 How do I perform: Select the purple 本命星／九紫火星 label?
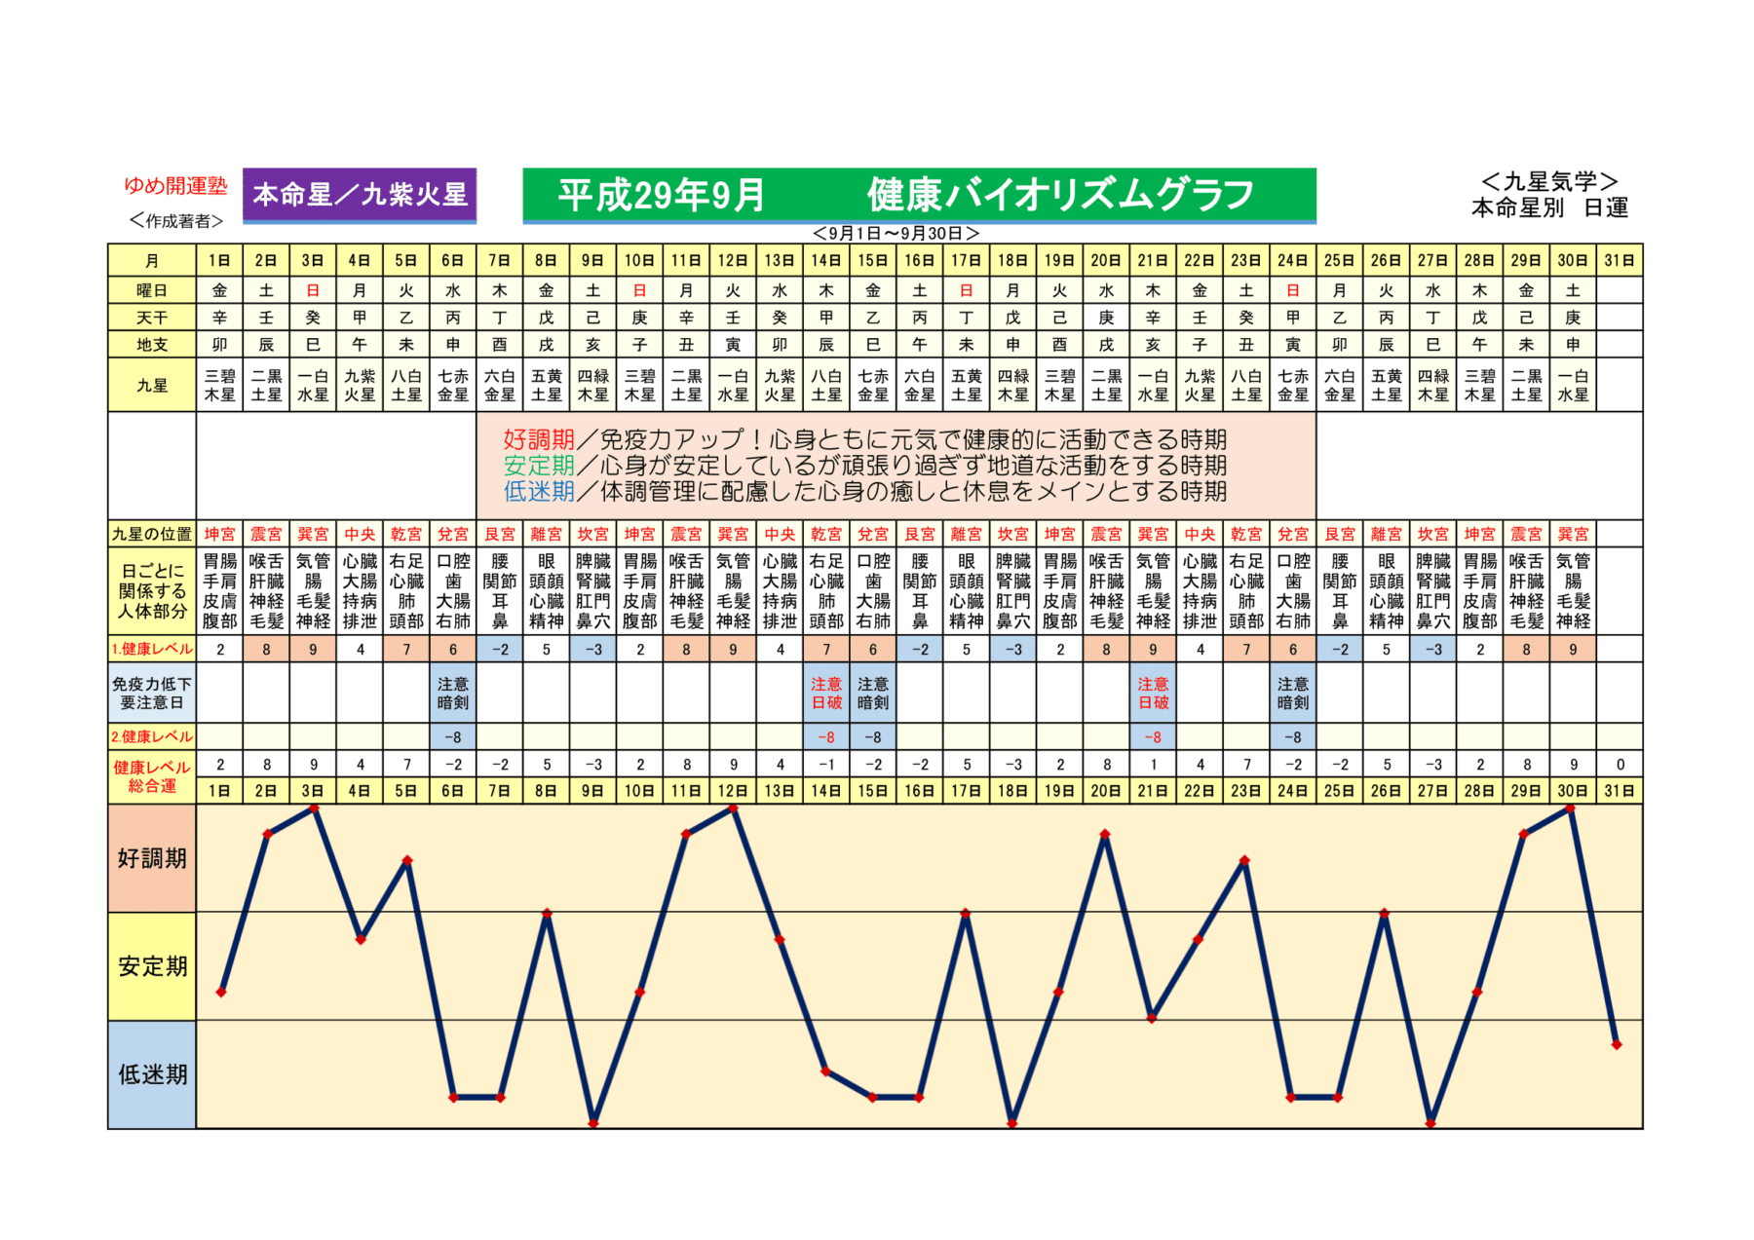[x=360, y=195]
